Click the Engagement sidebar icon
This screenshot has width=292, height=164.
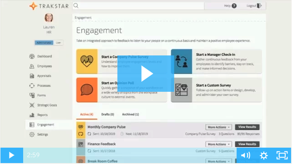pyautogui.click(x=32, y=124)
